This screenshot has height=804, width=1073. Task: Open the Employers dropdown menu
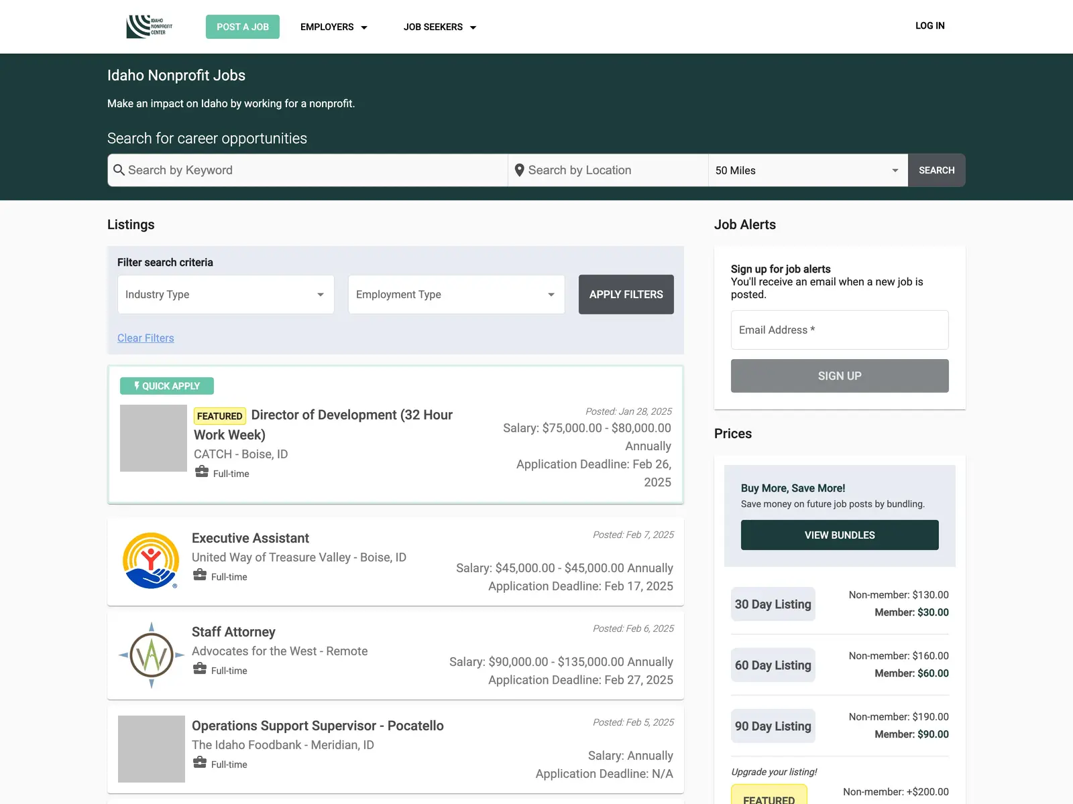coord(334,27)
